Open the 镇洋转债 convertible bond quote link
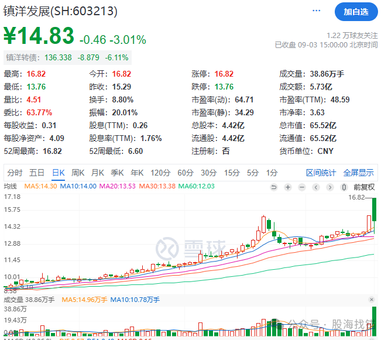Image resolution: width=388 pixels, height=340 pixels. point(67,57)
